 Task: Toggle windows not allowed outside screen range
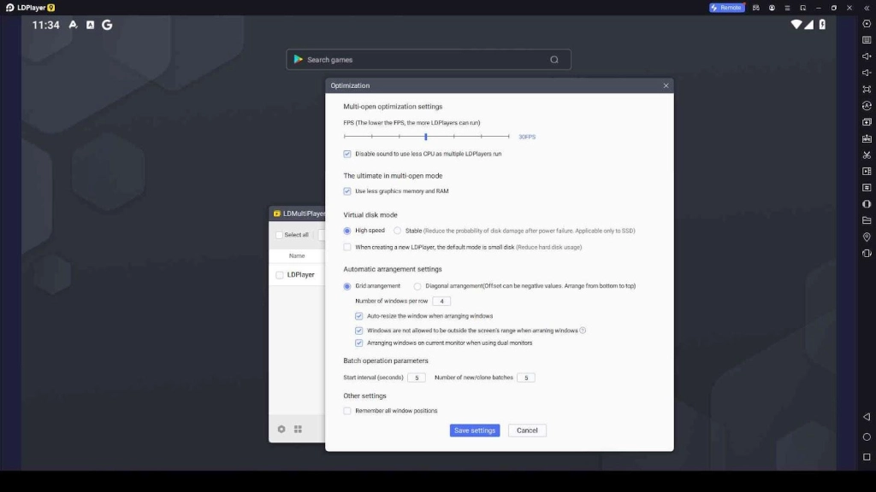tap(358, 331)
